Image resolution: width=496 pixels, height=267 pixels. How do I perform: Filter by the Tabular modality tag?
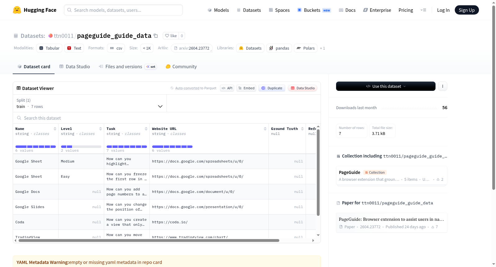[49, 48]
